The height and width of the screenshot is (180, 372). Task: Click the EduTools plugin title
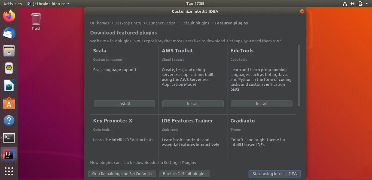coord(242,51)
